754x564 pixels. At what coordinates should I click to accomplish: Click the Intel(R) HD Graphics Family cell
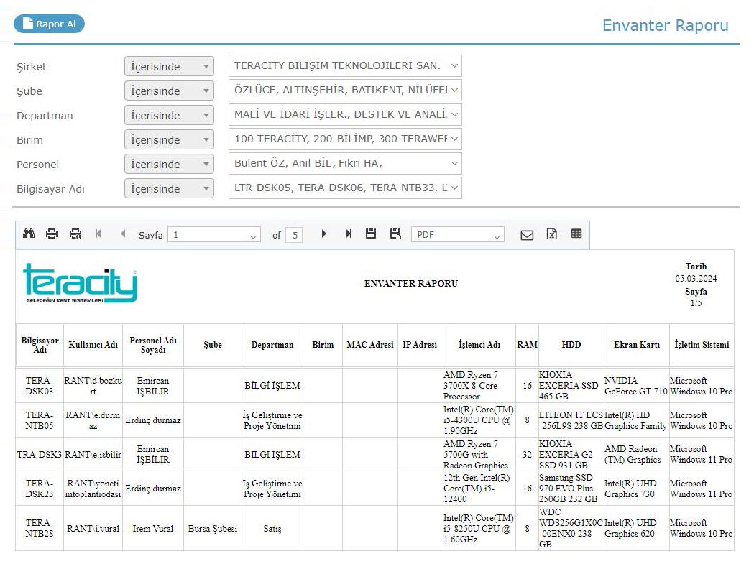635,420
